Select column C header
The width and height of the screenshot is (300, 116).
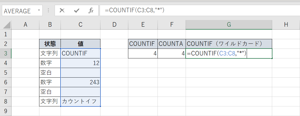80,25
